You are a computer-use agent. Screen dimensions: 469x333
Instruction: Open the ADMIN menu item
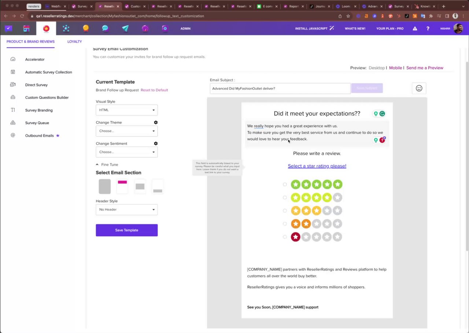point(185,29)
